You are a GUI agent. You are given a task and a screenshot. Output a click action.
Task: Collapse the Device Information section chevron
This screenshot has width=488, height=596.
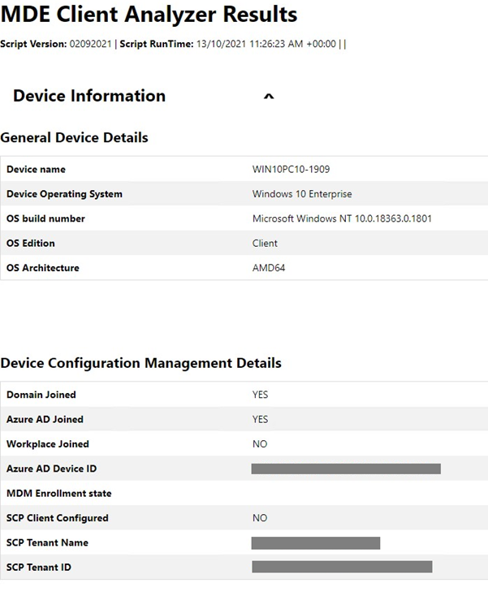click(269, 97)
